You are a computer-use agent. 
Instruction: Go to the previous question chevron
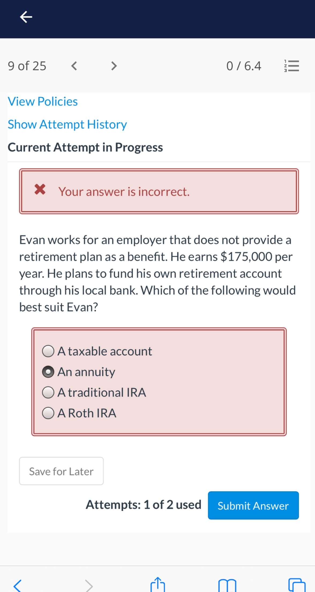(x=74, y=65)
